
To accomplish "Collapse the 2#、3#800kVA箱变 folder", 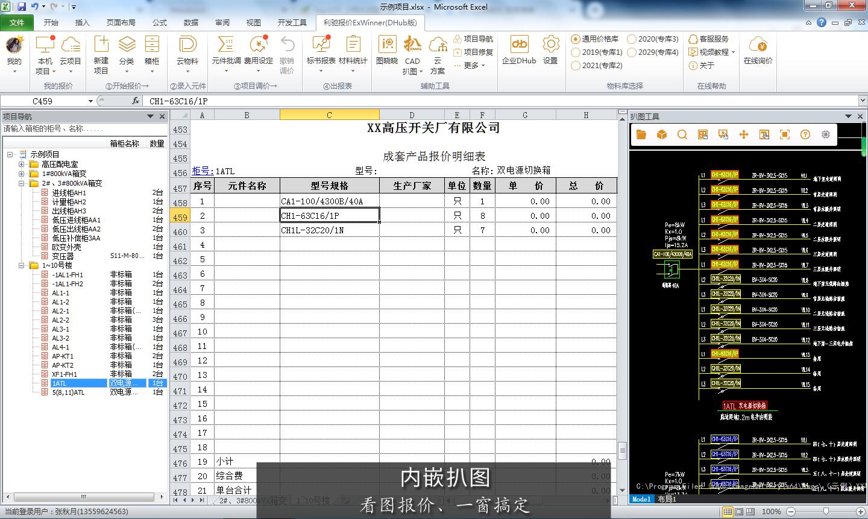I will [22, 183].
